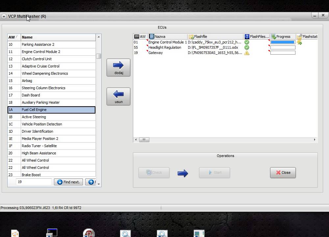Click the desktop icon with blue command window

point(52,233)
